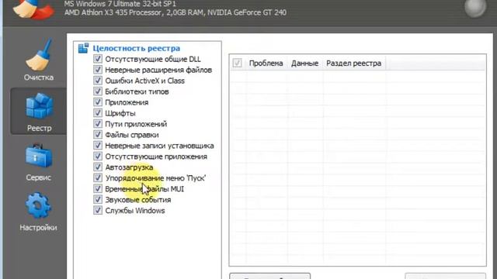Click the Шрифты label
The image size is (497, 279).
[x=120, y=113]
